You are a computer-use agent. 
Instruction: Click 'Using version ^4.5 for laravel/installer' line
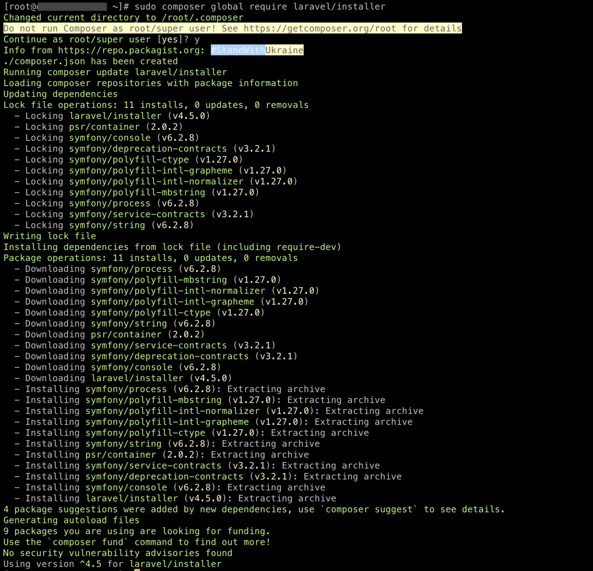coord(112,563)
